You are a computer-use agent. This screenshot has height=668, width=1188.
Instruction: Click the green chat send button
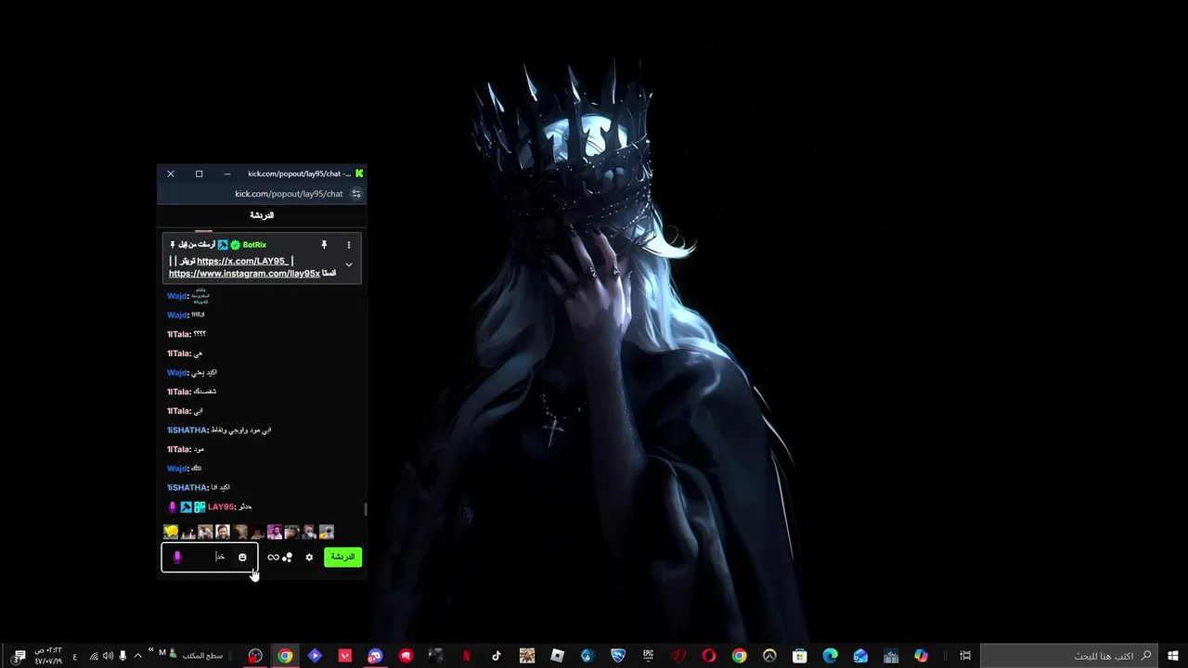click(342, 557)
